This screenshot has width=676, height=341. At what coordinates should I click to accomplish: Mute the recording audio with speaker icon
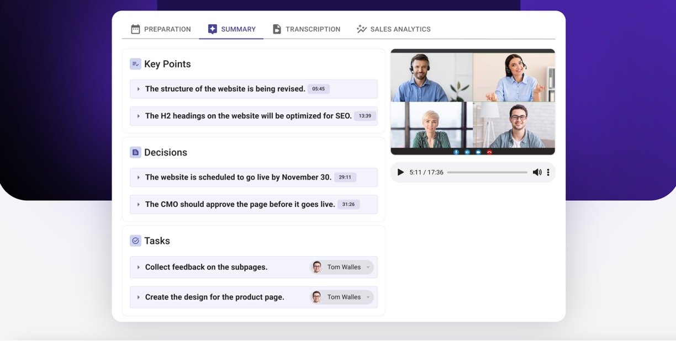[537, 173]
